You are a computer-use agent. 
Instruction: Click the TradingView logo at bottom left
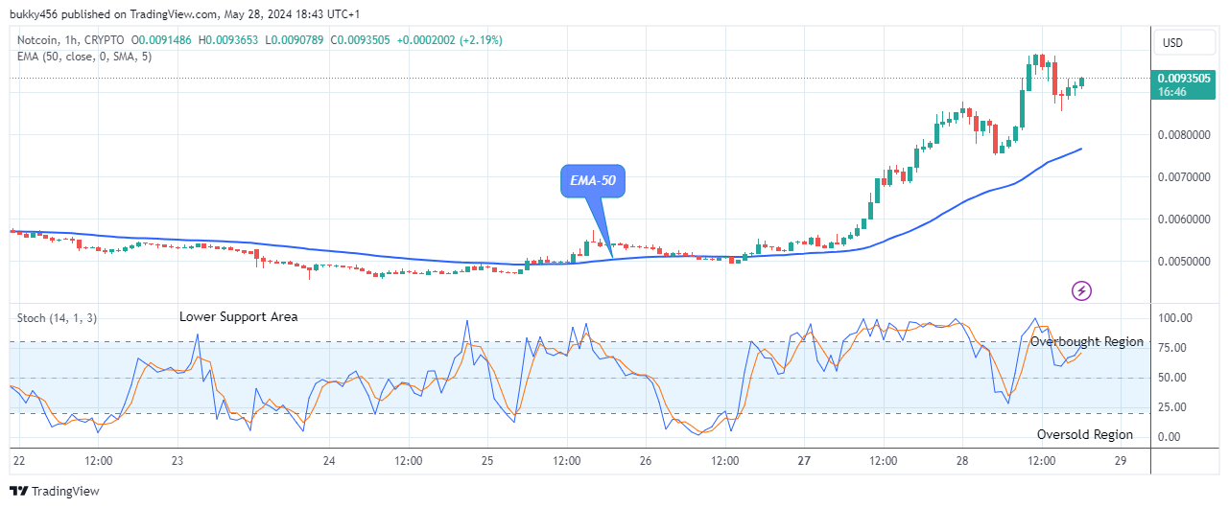pyautogui.click(x=56, y=491)
